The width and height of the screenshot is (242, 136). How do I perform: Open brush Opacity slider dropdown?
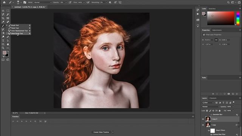tap(66, 3)
